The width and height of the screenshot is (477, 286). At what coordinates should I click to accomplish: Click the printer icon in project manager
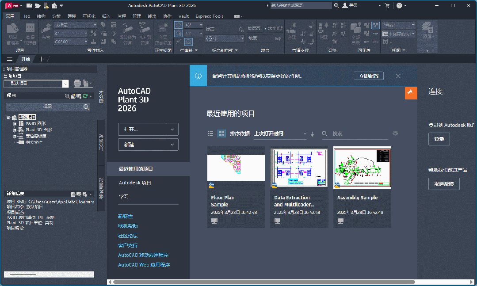pyautogui.click(x=77, y=83)
